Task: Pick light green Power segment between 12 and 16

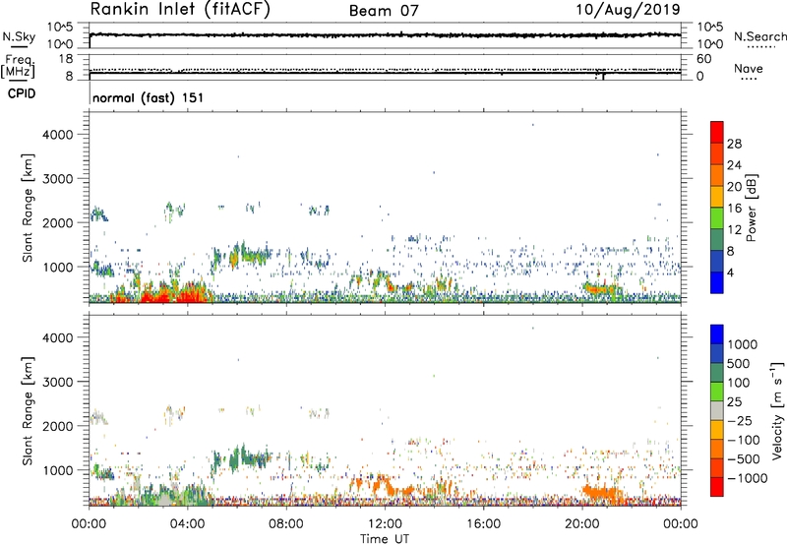Action: (x=717, y=218)
